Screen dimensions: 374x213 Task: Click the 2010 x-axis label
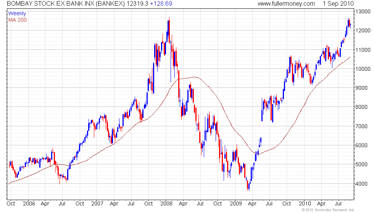(305, 204)
